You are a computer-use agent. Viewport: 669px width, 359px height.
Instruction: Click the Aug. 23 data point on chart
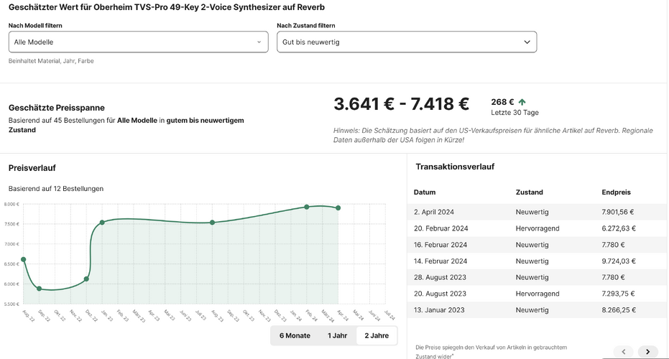click(212, 223)
